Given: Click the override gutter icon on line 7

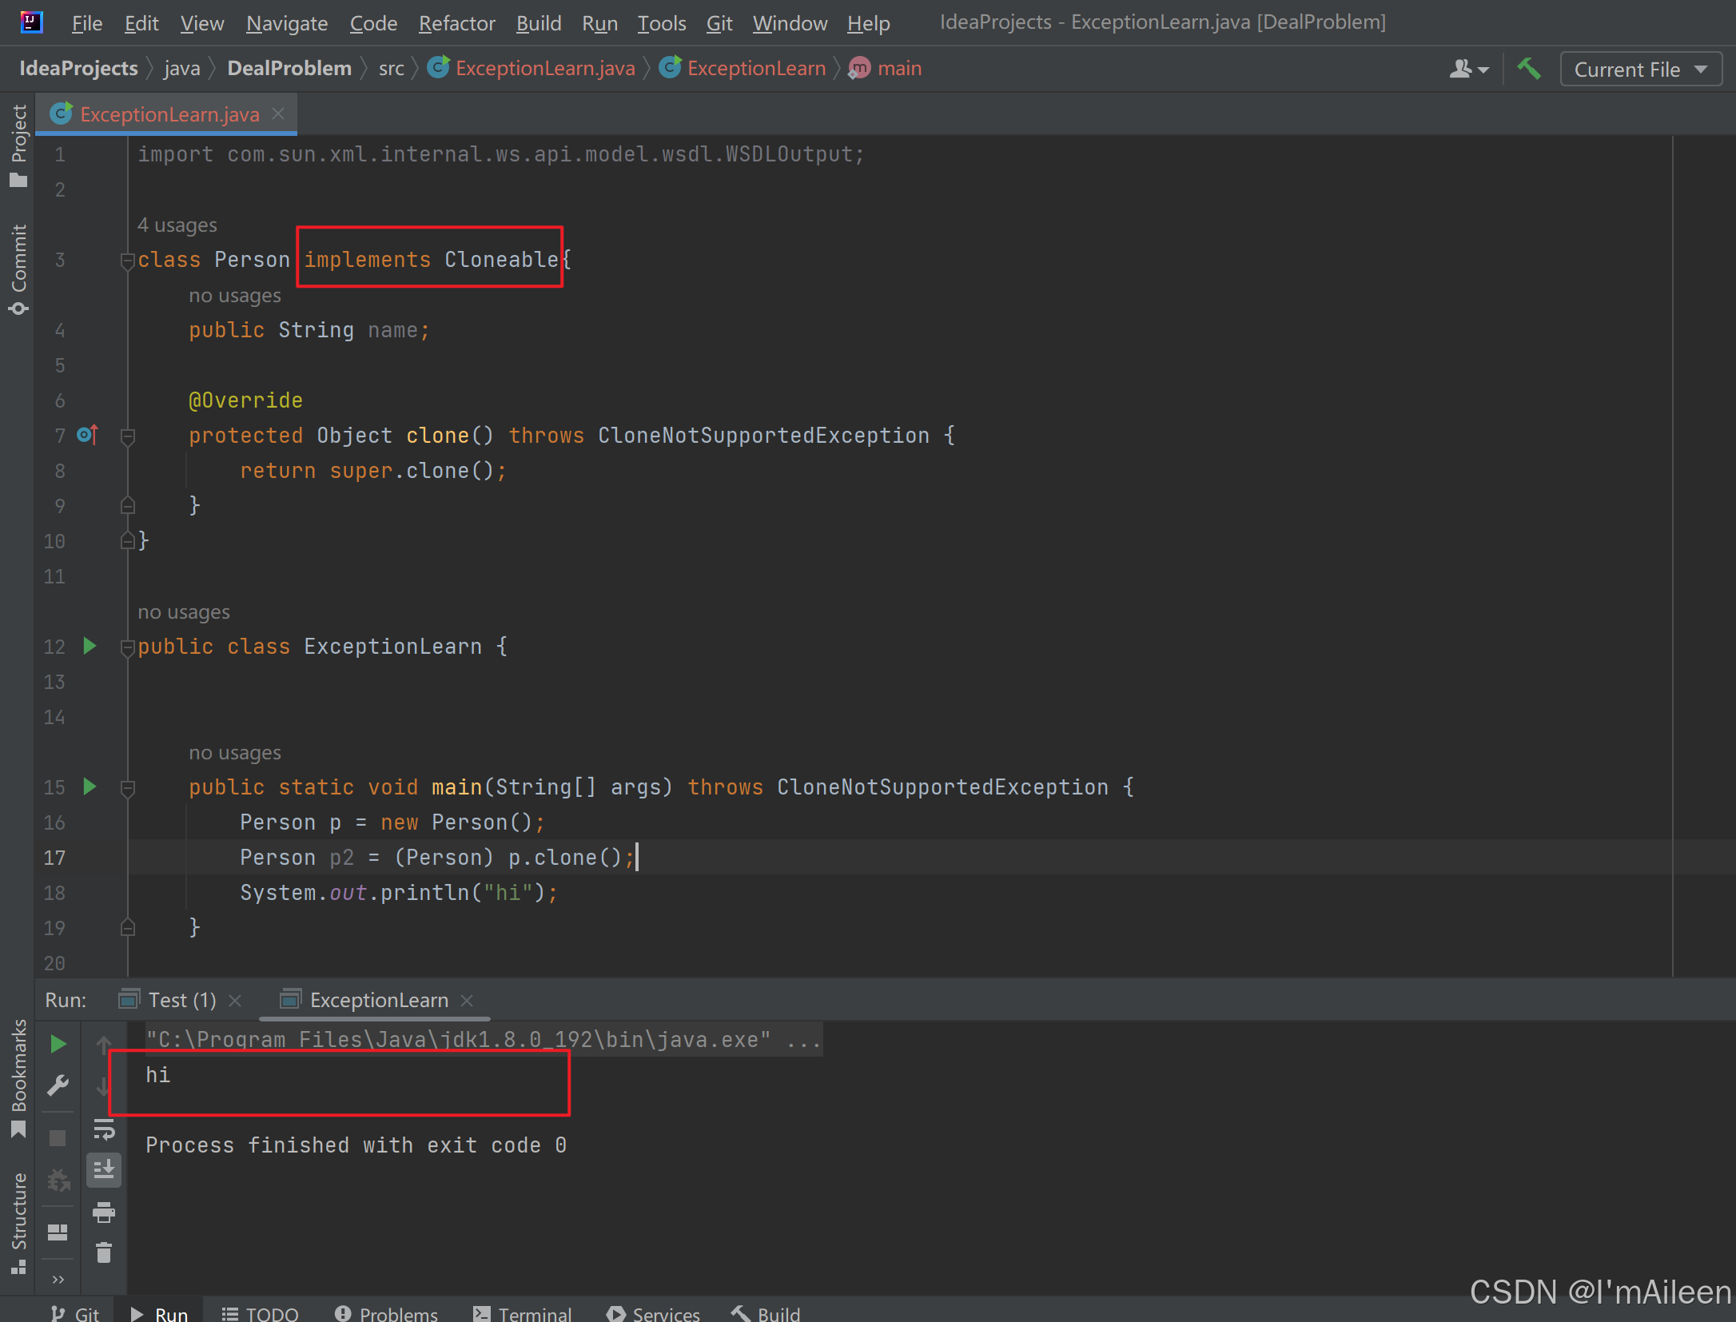Looking at the screenshot, I should (x=87, y=435).
